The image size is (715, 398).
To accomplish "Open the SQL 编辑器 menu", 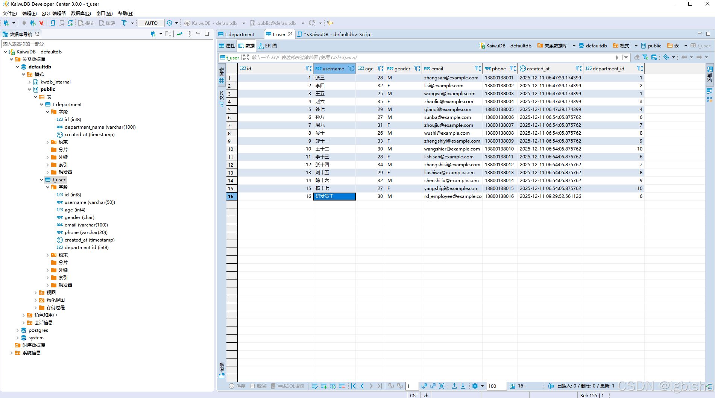I will 54,13.
